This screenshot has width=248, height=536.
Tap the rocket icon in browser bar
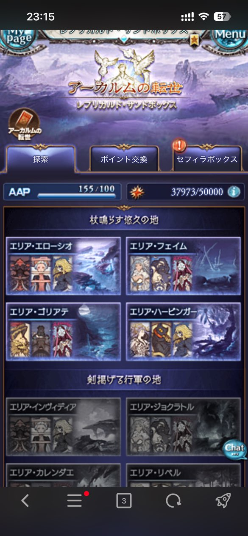pos(223,501)
